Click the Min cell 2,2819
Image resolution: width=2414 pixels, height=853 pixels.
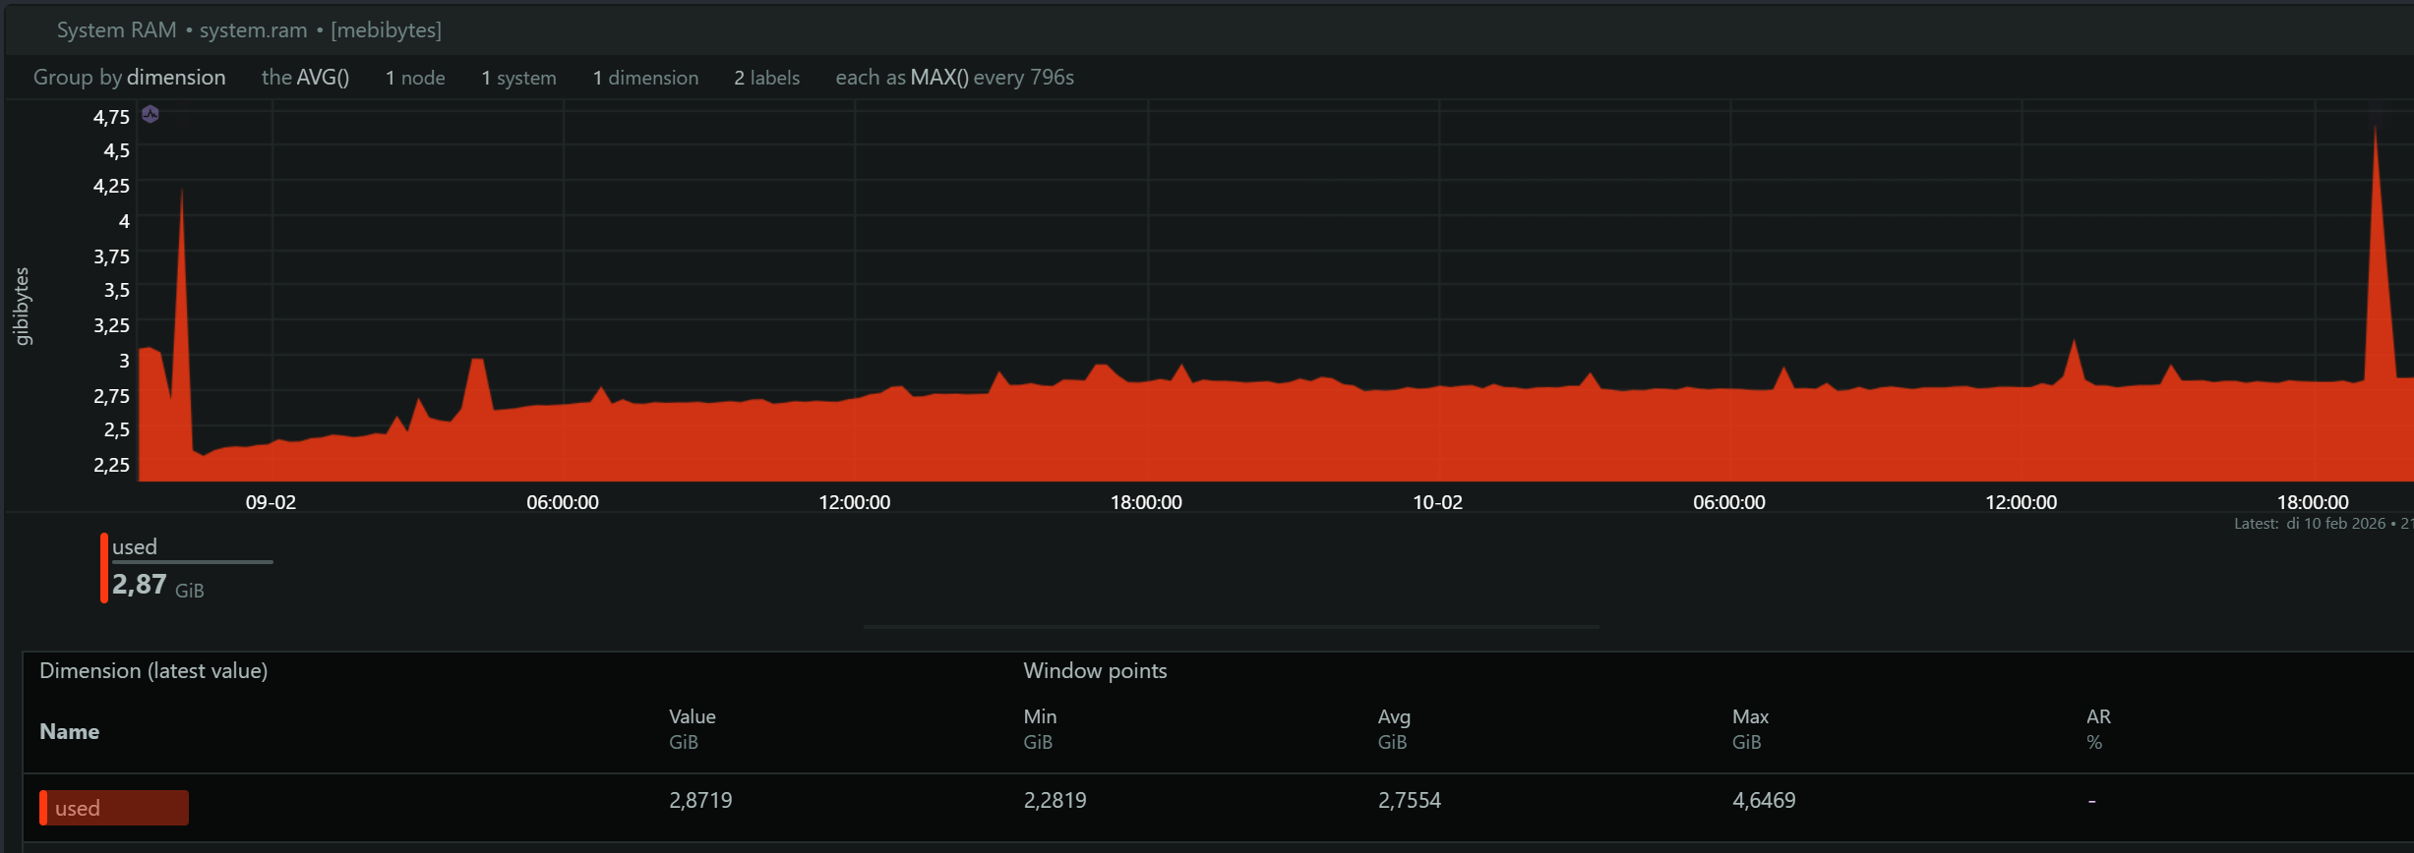[x=1055, y=800]
